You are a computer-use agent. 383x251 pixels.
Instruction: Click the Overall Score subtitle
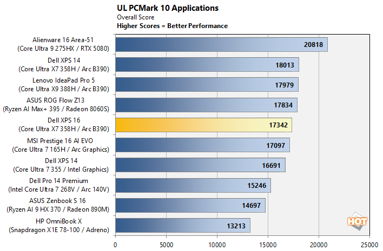click(136, 17)
